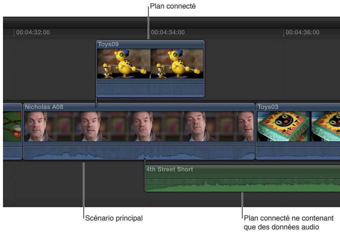Click the Toys09 clip audio waveform
The width and height of the screenshot is (340, 232).
click(x=150, y=90)
